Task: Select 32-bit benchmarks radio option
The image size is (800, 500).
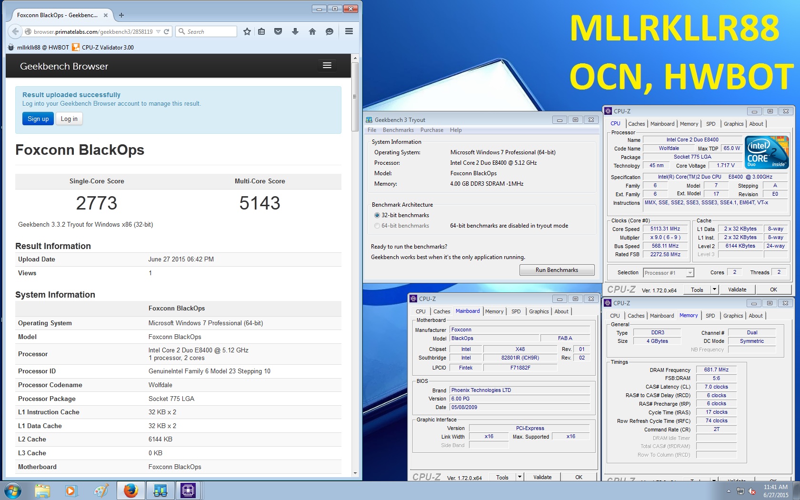Action: coord(377,215)
